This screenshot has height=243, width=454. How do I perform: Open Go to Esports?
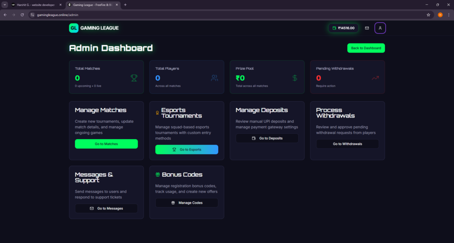(x=187, y=149)
